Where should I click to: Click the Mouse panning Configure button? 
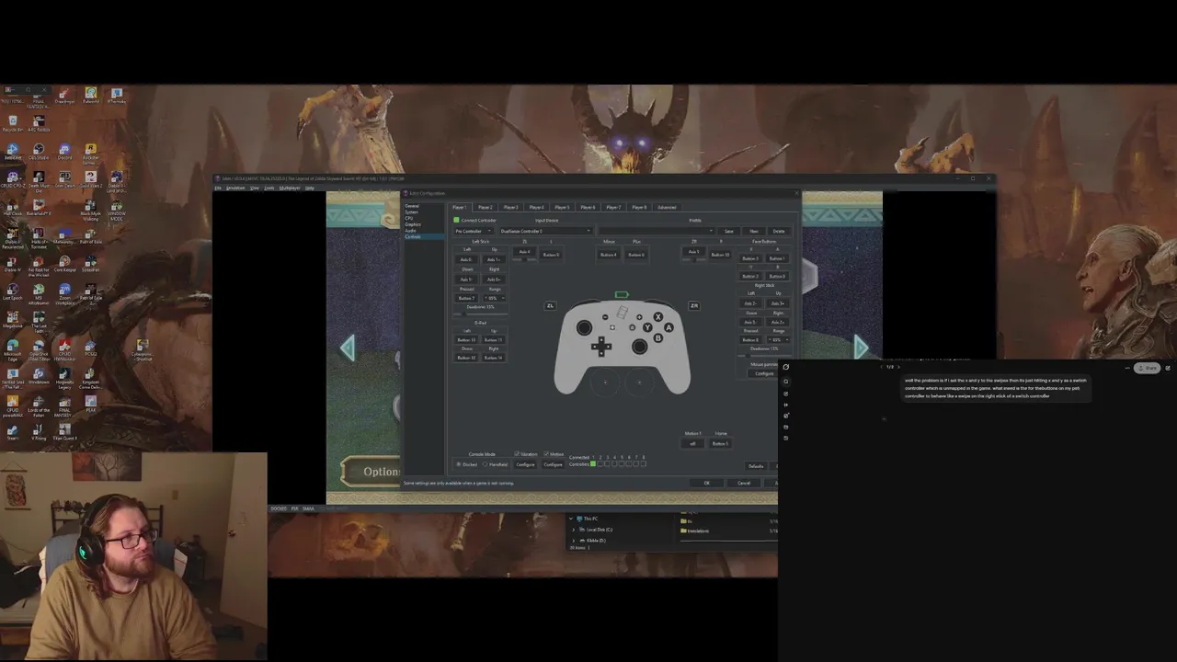click(x=764, y=373)
